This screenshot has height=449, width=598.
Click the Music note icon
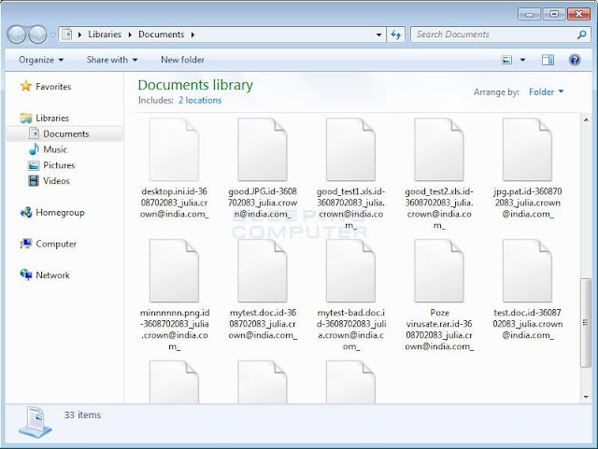pos(34,149)
